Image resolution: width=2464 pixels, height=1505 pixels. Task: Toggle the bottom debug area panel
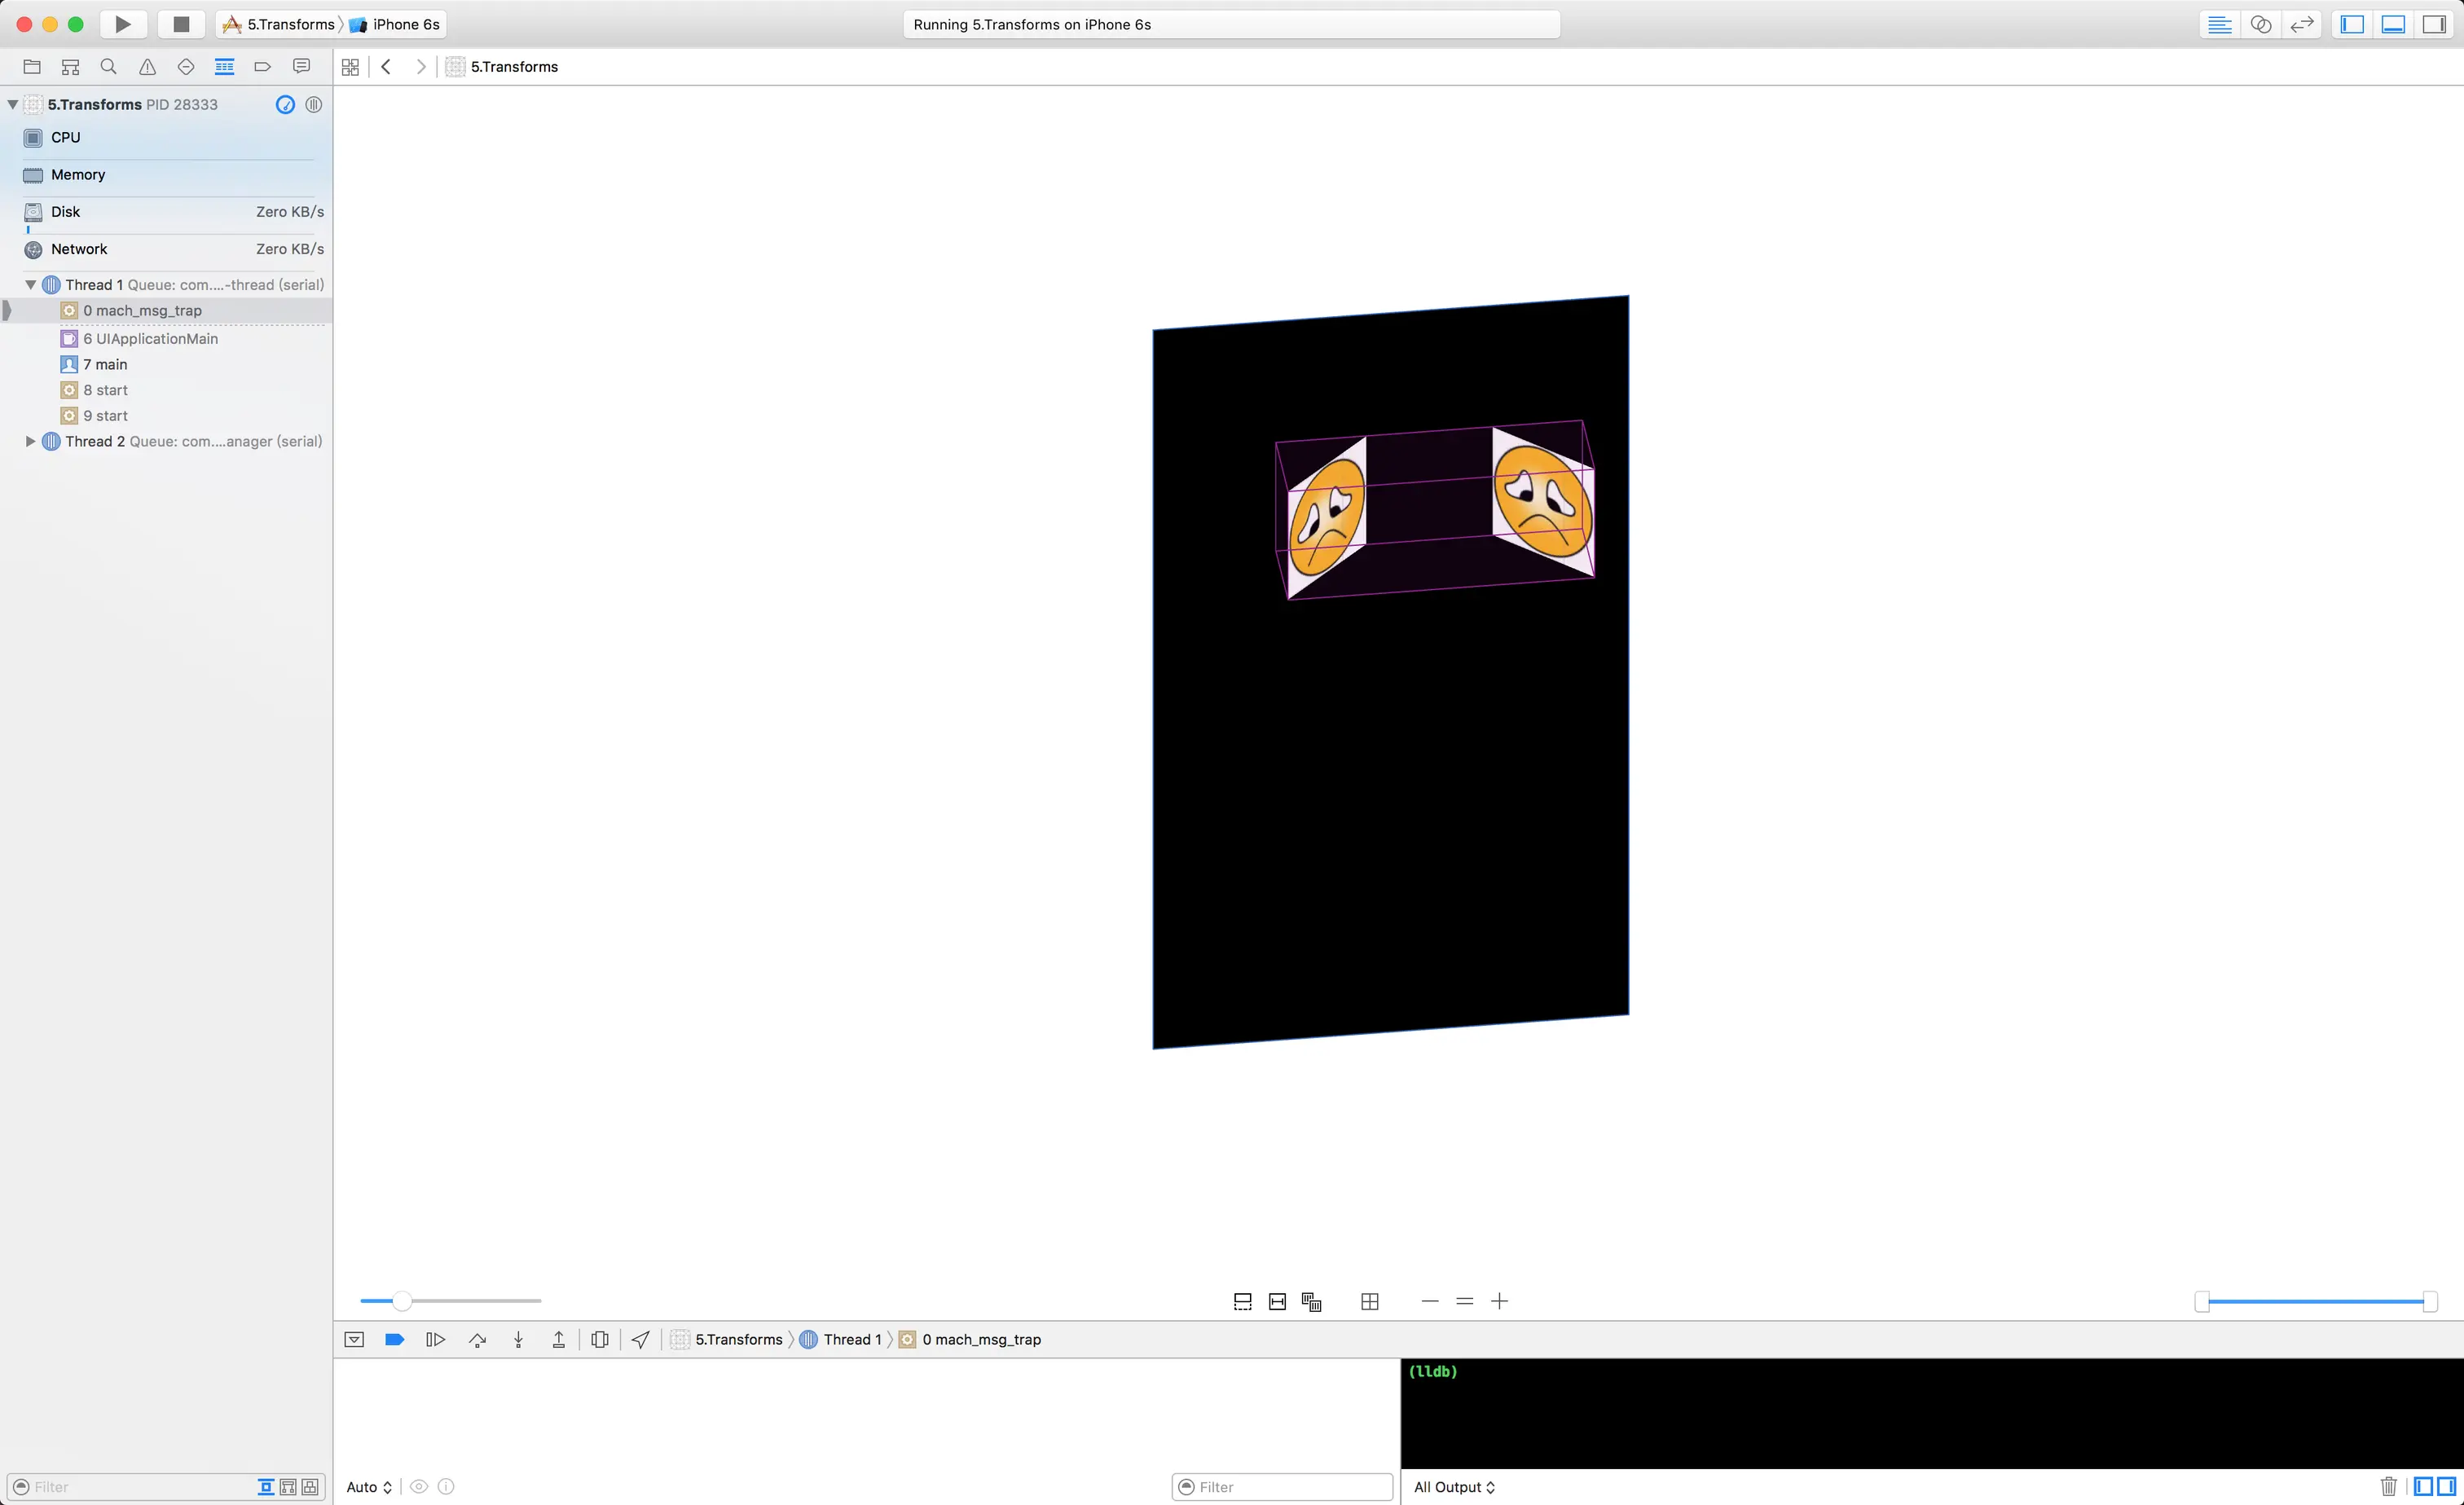(x=2393, y=25)
